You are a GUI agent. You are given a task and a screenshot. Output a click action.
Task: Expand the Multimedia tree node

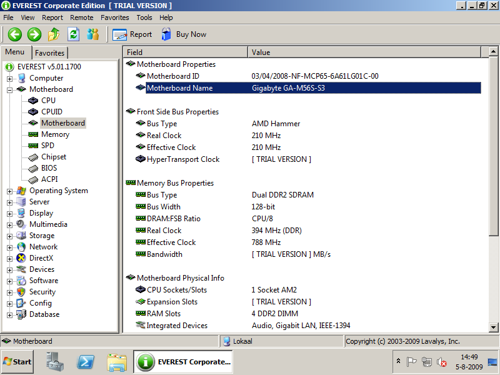(x=9, y=225)
